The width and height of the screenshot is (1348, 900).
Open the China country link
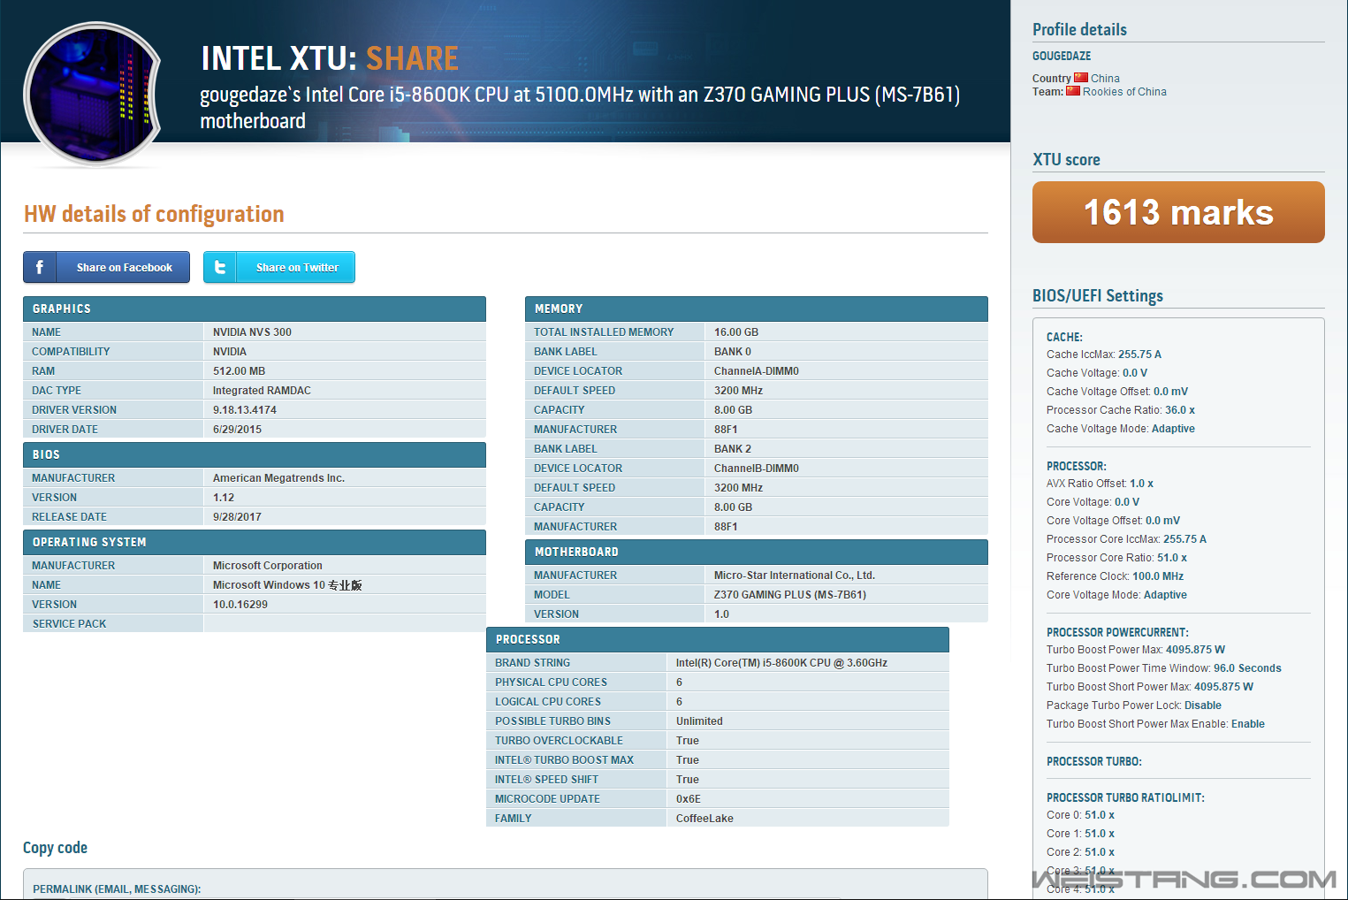[1105, 79]
